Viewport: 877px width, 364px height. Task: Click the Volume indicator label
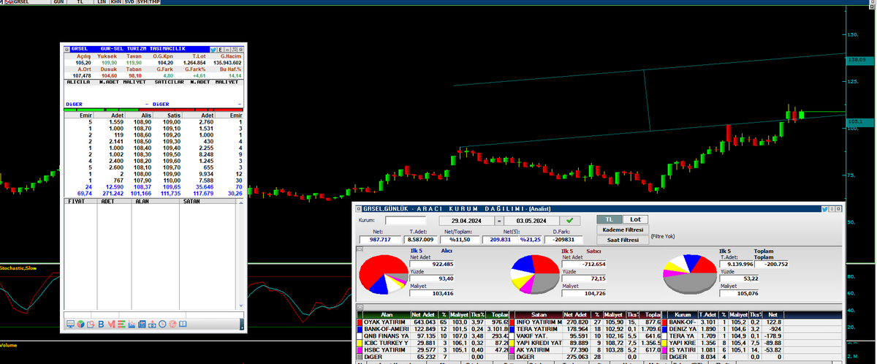coord(8,345)
